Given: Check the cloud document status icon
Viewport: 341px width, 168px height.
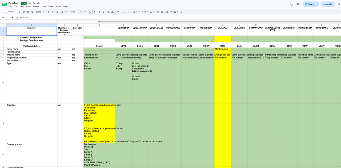Looking at the screenshot, I should [x=39, y=3].
